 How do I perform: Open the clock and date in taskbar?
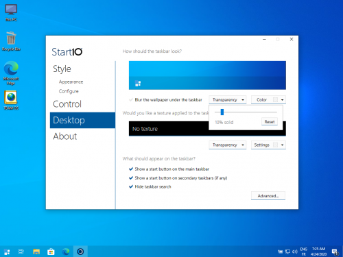coord(318,252)
